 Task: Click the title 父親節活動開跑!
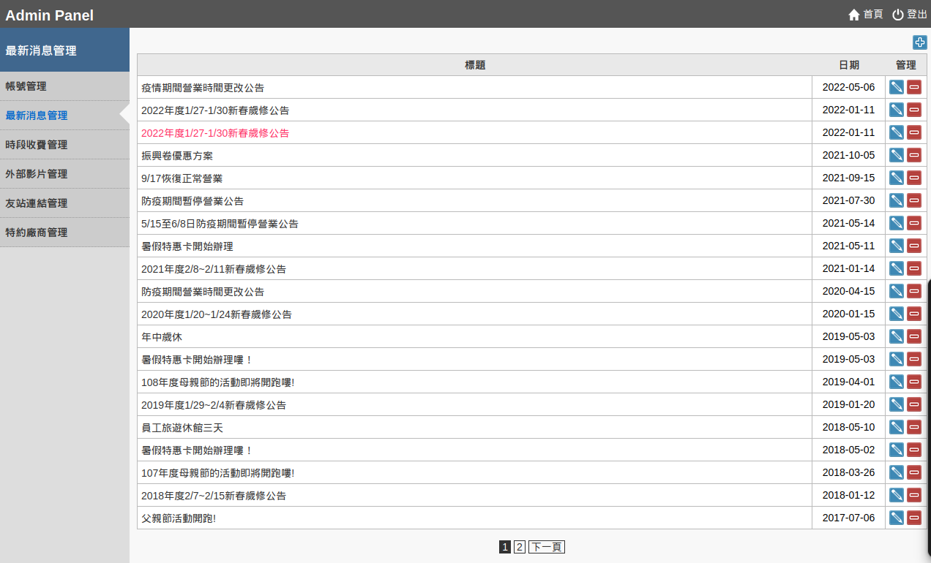click(x=179, y=518)
